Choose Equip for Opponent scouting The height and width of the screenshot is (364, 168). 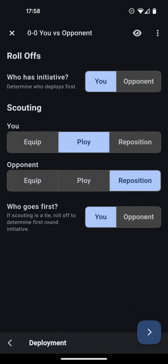[33, 181]
